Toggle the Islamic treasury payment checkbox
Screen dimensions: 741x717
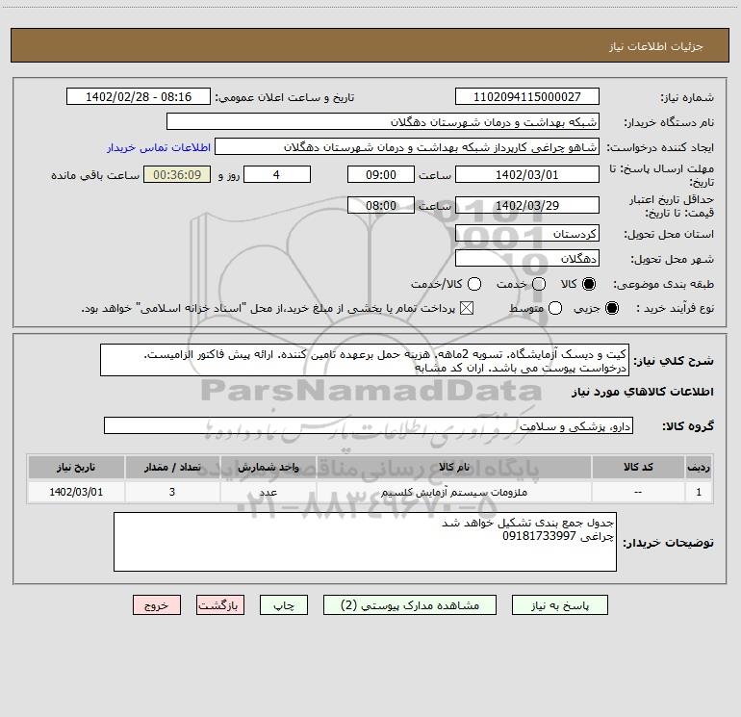pos(467,308)
